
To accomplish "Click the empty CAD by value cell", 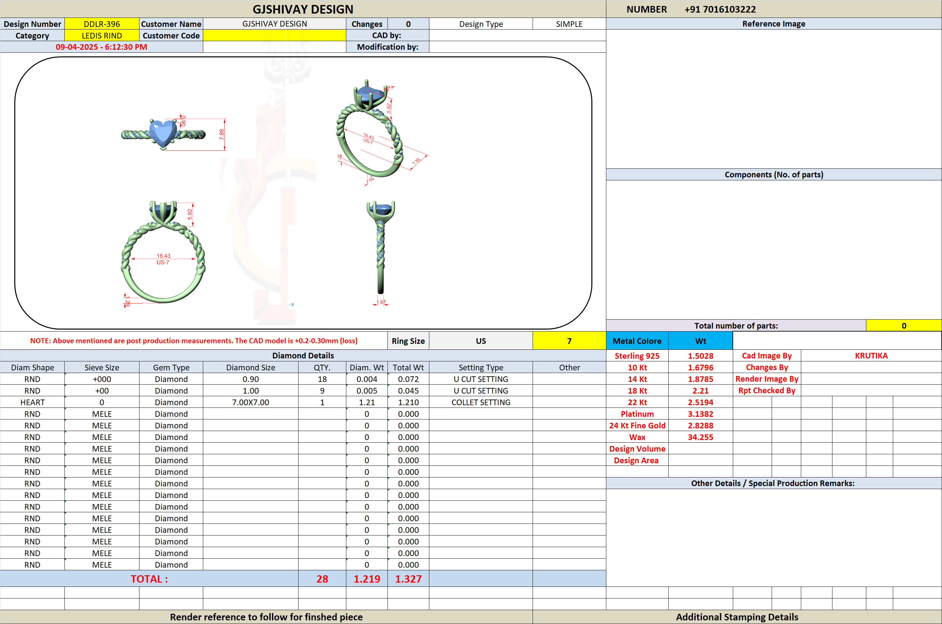I will point(518,35).
